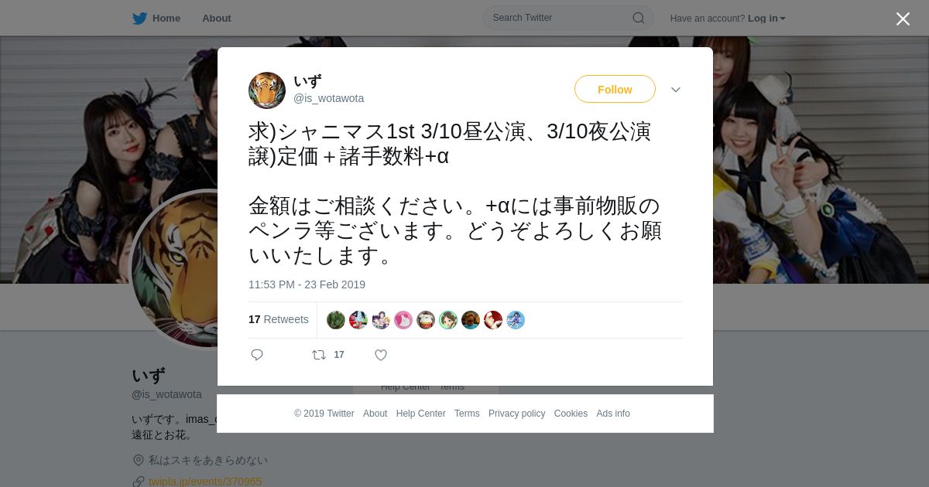The height and width of the screenshot is (487, 929).
Task: Click the reply speech bubble icon
Action: coord(257,355)
